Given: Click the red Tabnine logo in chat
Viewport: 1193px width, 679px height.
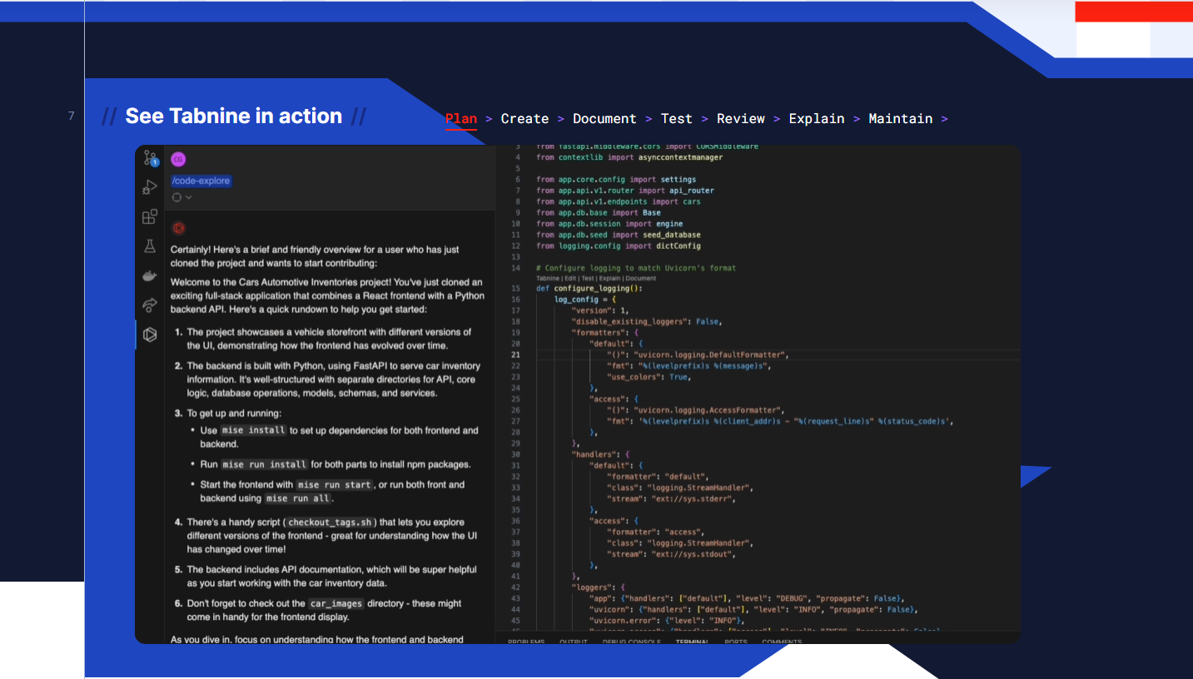Looking at the screenshot, I should (x=178, y=228).
